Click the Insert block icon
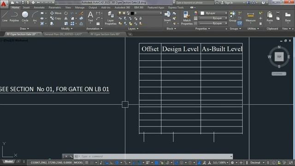Viewport: 295px width, 166px height. 167,17
